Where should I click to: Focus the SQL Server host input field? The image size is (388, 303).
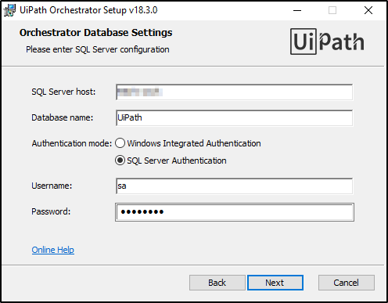pos(235,92)
